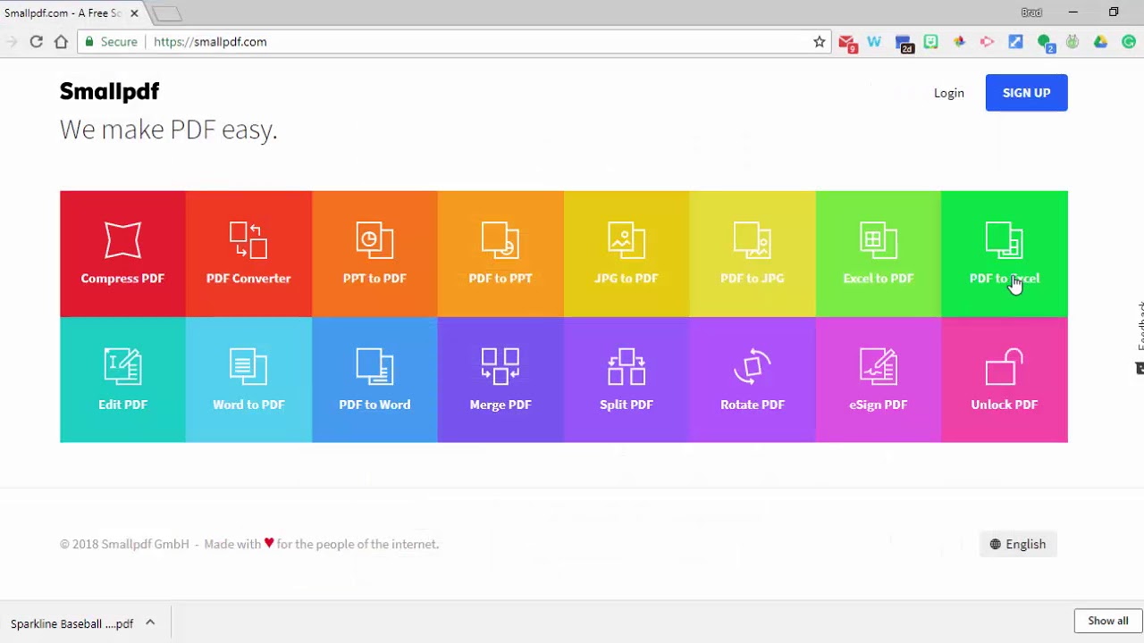Screen dimensions: 1144x643
Task: Select the PPT to PDF tile
Action: (374, 254)
